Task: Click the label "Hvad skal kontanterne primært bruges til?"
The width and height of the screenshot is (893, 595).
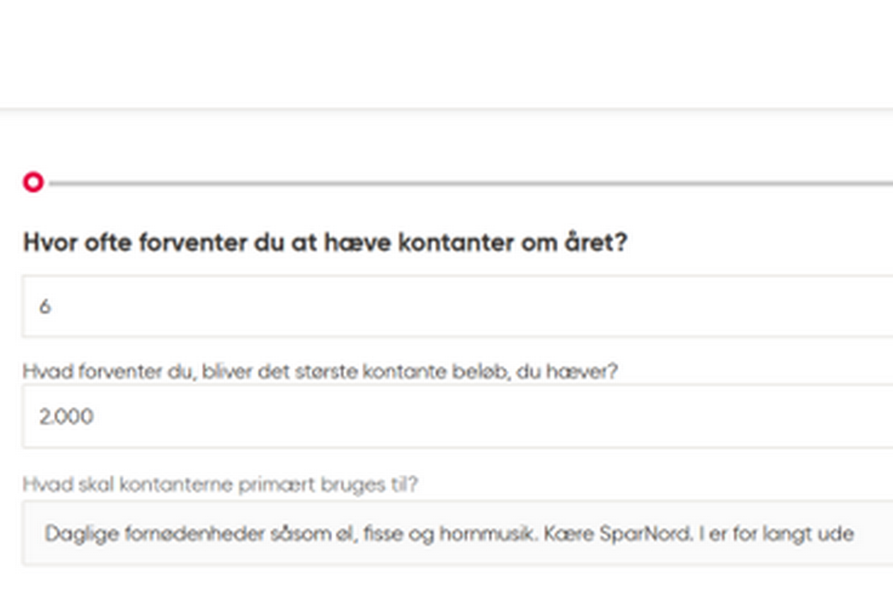Action: tap(220, 484)
